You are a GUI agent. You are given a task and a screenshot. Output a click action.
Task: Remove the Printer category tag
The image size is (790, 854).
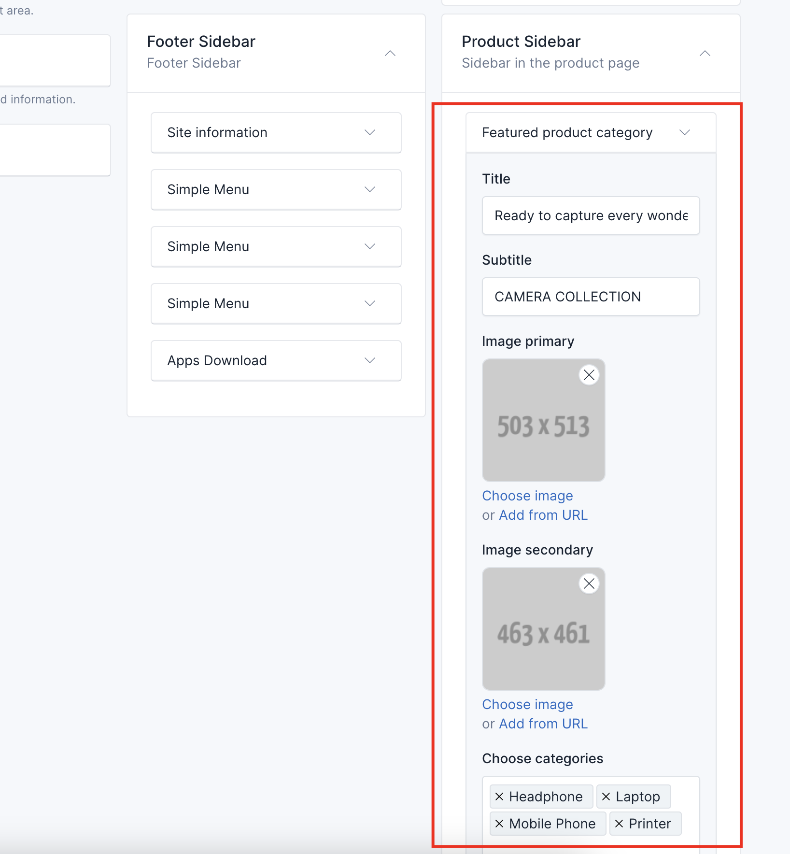click(x=619, y=824)
